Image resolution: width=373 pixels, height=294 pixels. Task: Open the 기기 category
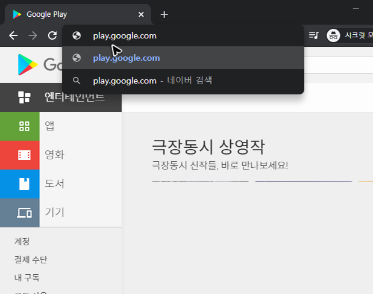(54, 212)
